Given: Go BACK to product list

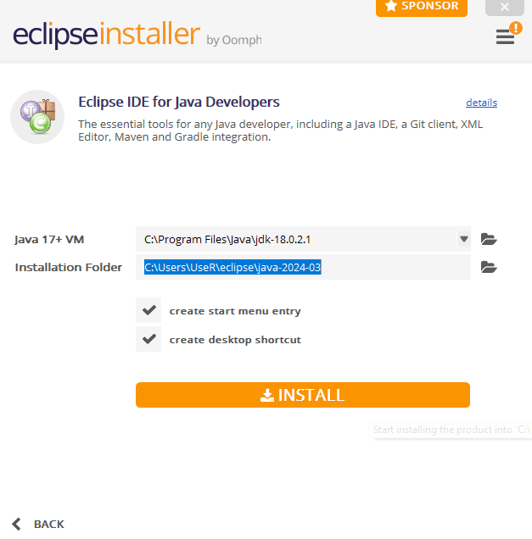Looking at the screenshot, I should 38,524.
